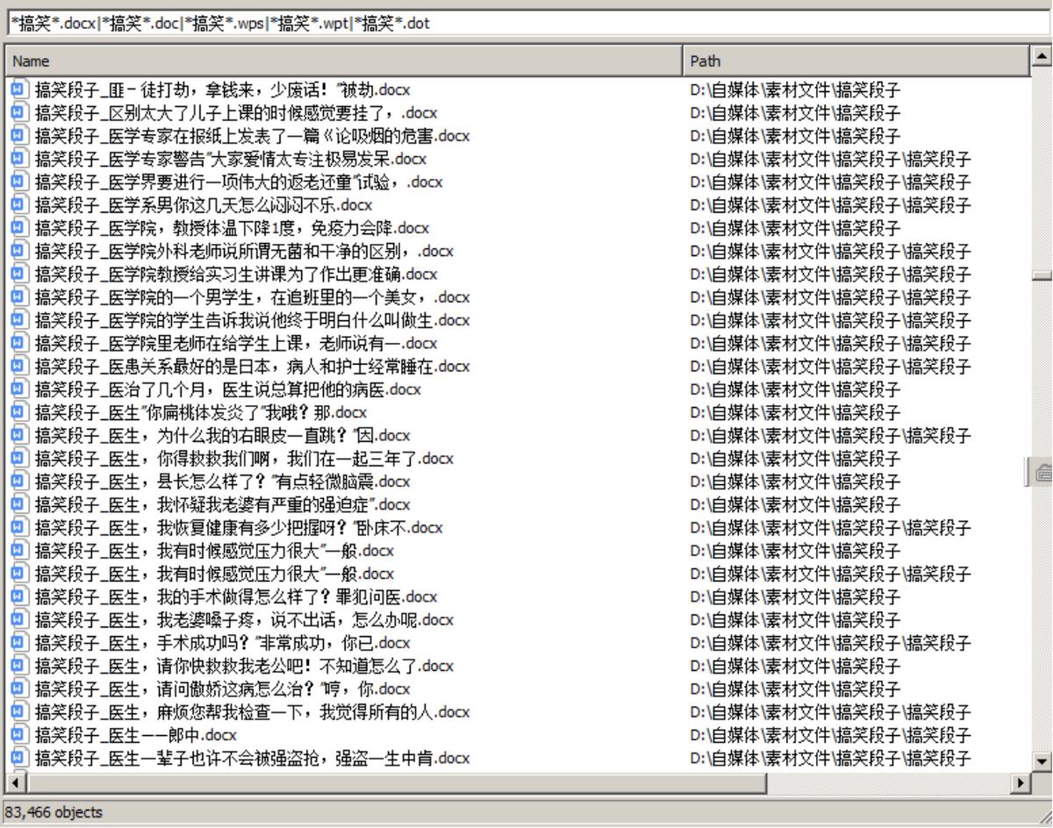Click the docx icon for '区别太大了儿子上课' file

point(18,112)
